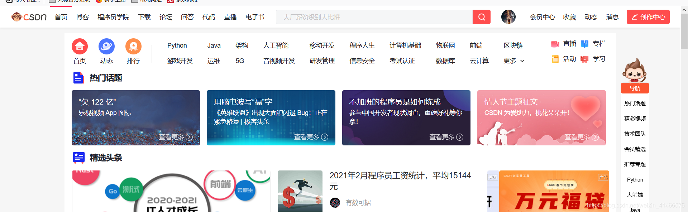Image resolution: width=688 pixels, height=212 pixels.
Task: Click the arrow circle on 用脑电波写福字 card
Action: [325, 137]
